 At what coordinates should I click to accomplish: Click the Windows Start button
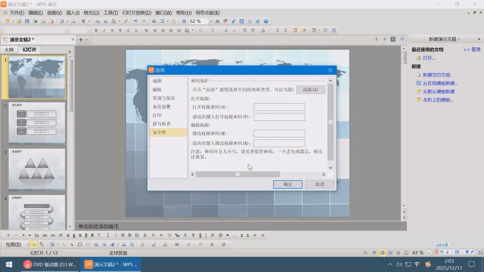9,264
